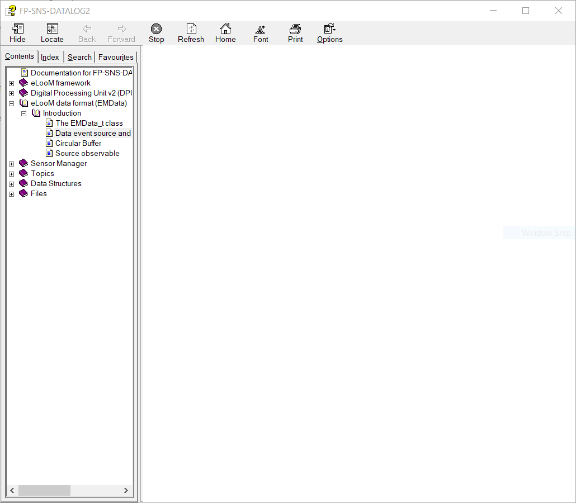Click the horizontal scrollbar right arrow
576x503 pixels.
tap(126, 490)
